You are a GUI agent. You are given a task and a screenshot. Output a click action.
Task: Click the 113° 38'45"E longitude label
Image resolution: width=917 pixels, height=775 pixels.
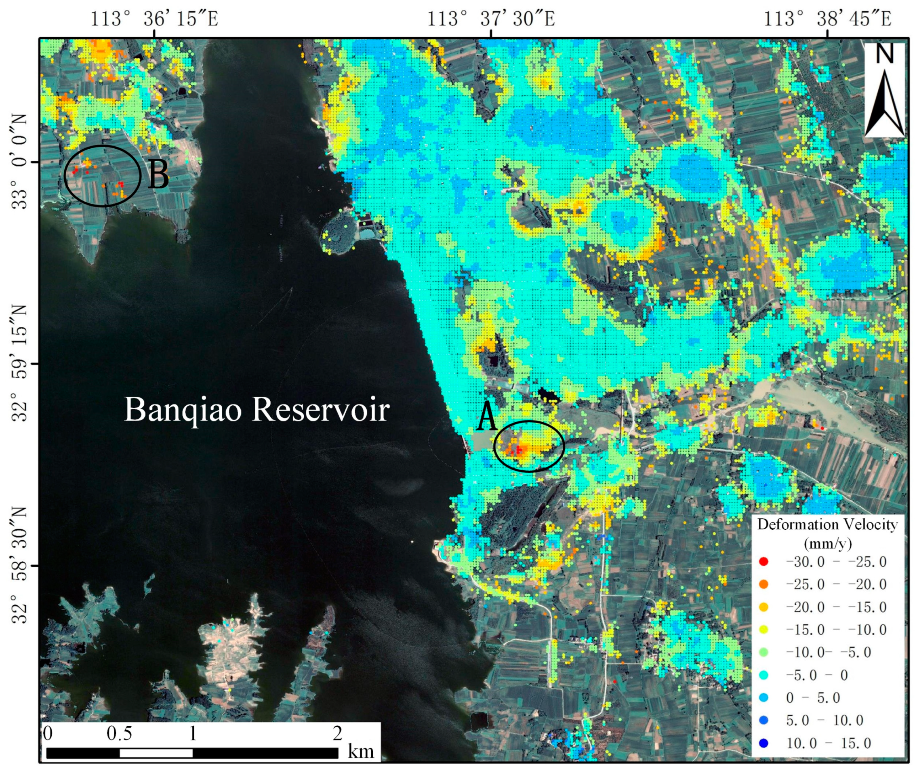[x=827, y=19]
